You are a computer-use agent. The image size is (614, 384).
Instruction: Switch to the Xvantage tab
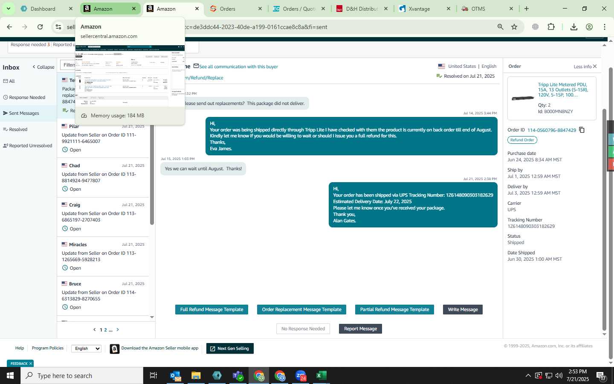[420, 9]
